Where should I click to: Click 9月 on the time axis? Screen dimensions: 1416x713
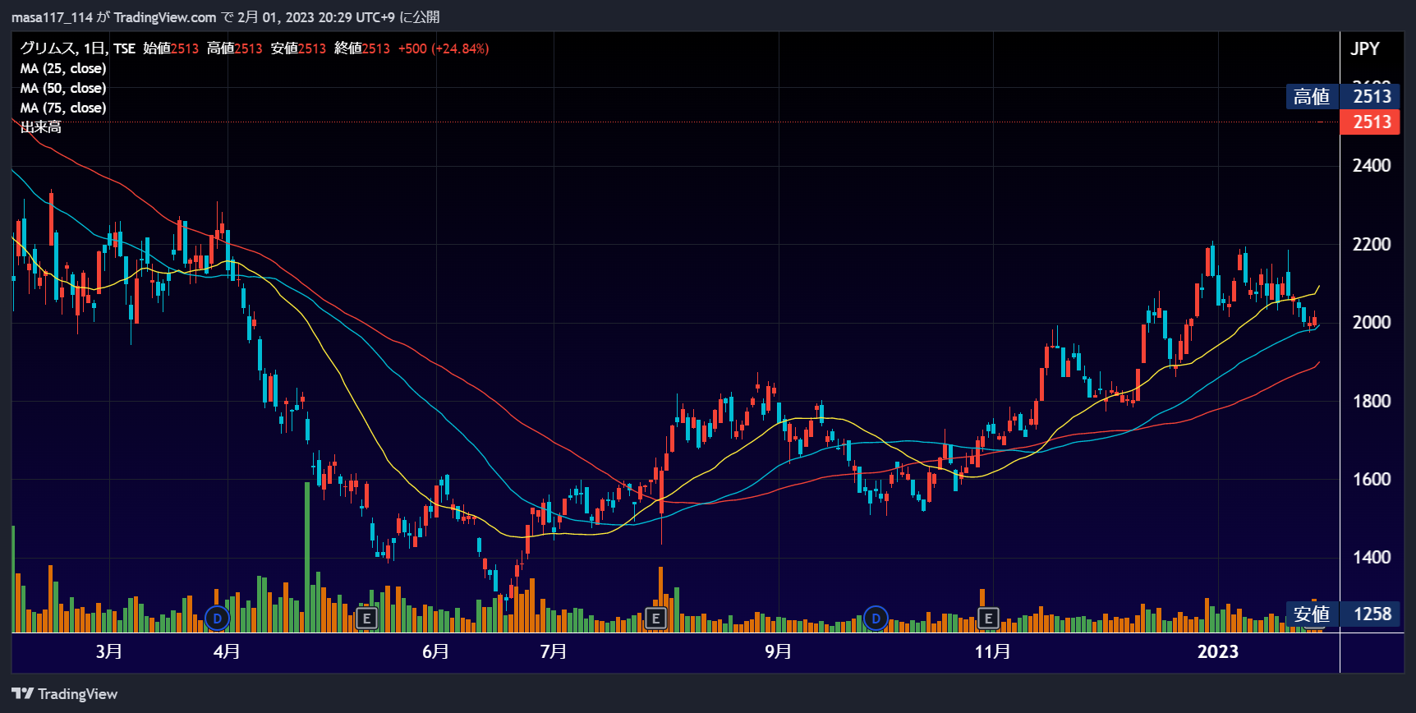point(779,651)
